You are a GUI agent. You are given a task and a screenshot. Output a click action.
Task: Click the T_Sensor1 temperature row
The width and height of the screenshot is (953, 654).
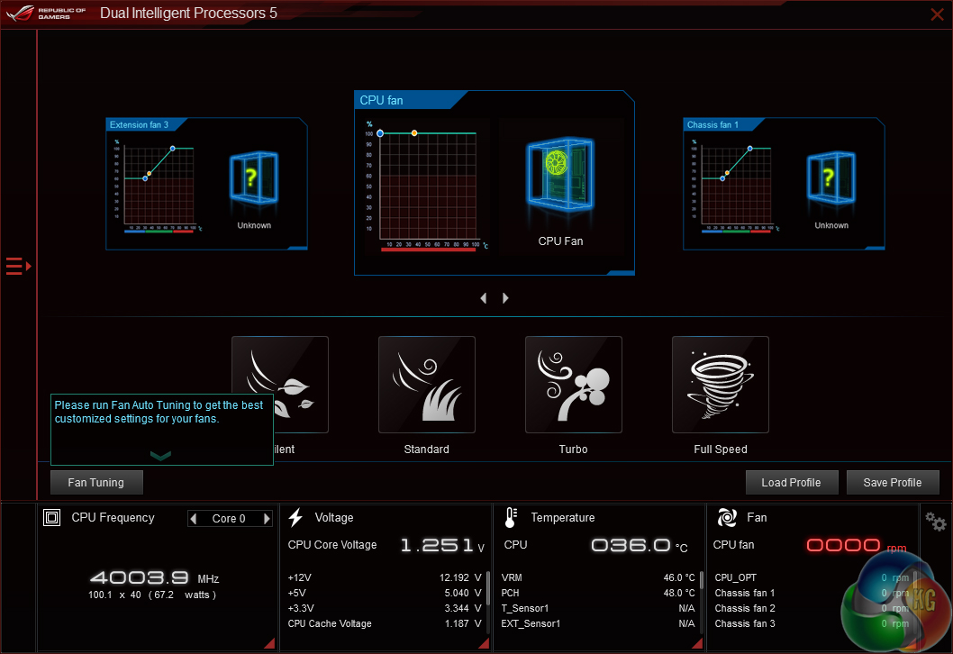(598, 608)
